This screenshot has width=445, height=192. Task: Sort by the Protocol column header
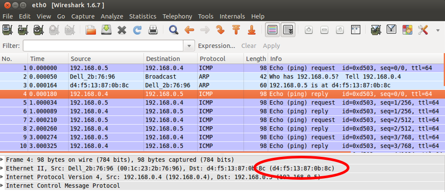[221, 59]
